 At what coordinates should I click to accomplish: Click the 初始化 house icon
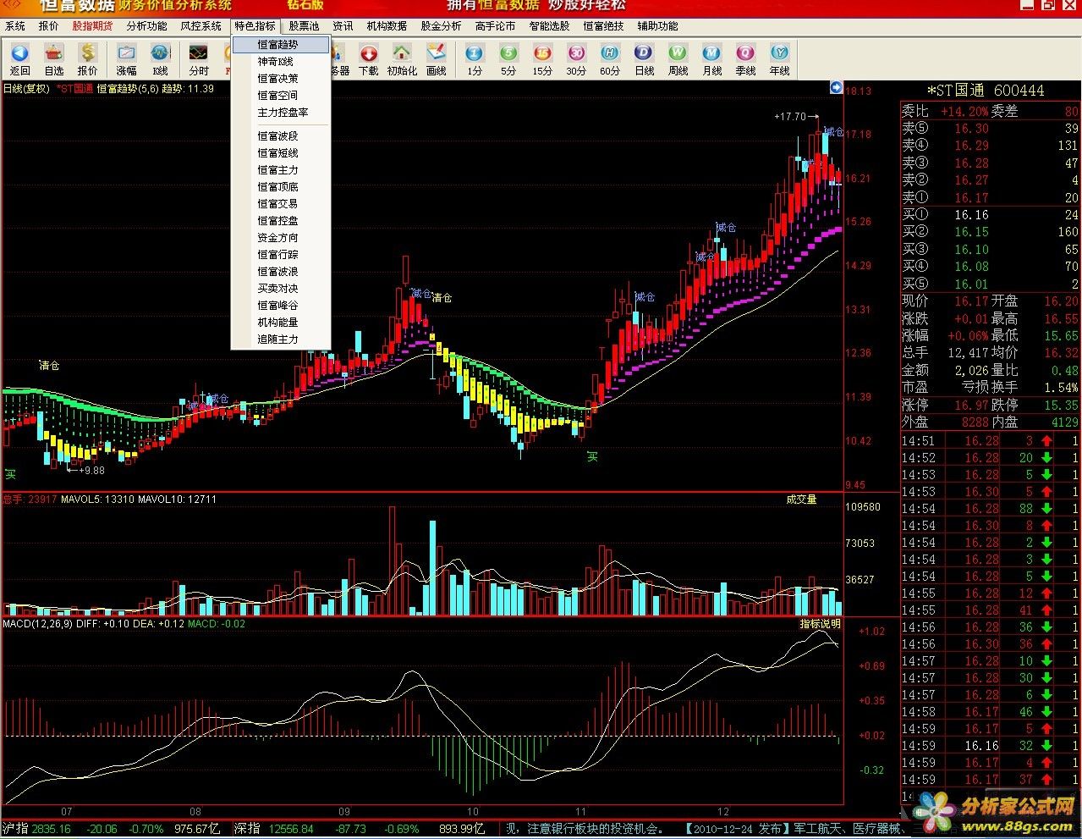click(x=402, y=53)
